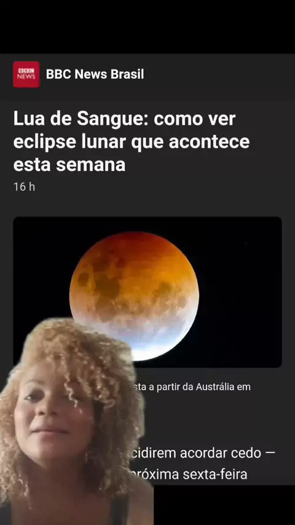Open the blood moon photo
295x525 pixels.
[147, 292]
